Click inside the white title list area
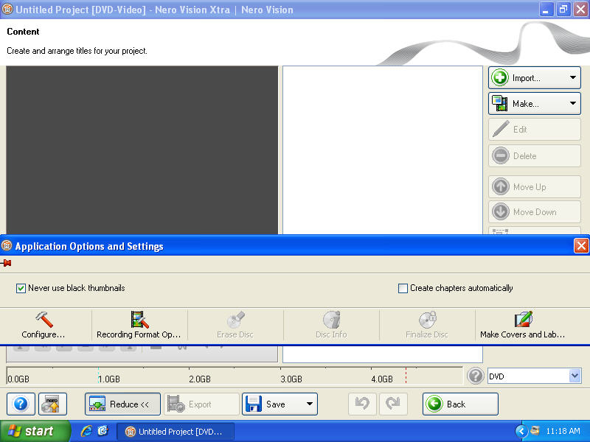590x442 pixels. coord(383,150)
